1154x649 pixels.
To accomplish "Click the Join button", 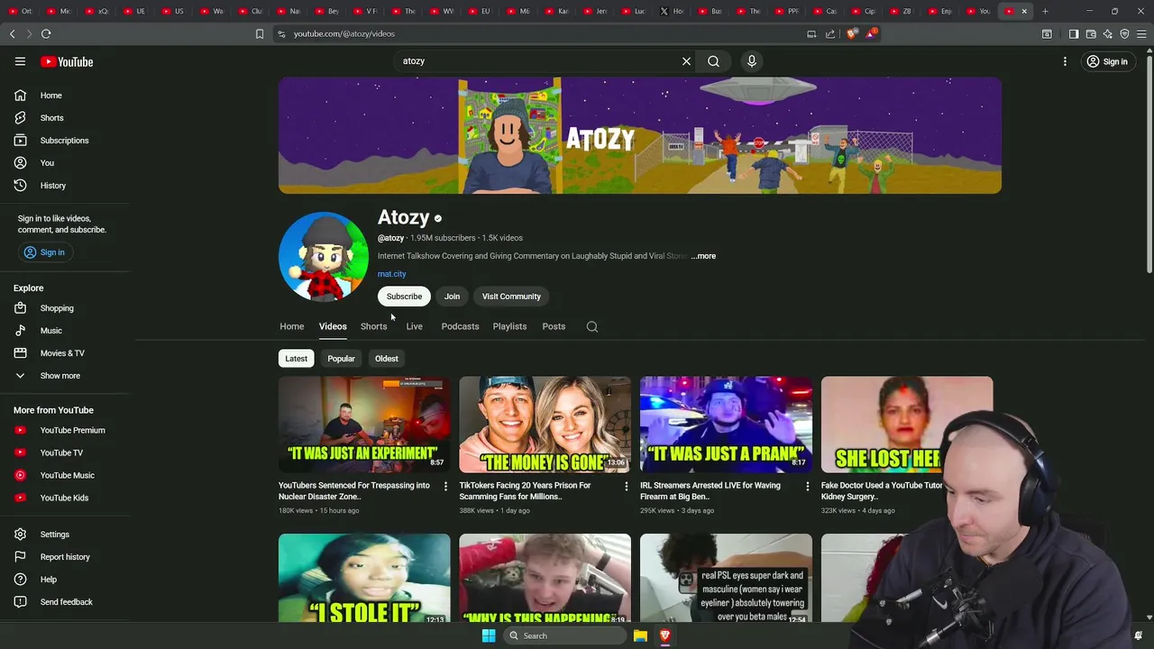I will (x=452, y=297).
